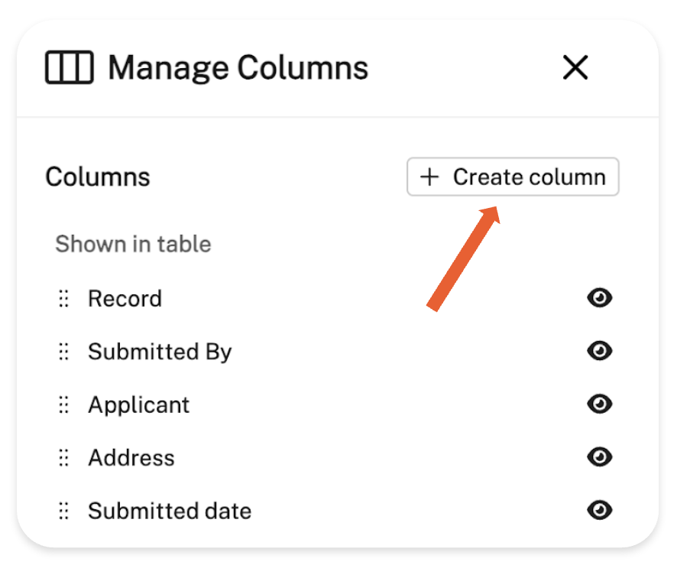Click the Submitted date drag handle
Viewport: 677px width, 578px height.
click(64, 511)
